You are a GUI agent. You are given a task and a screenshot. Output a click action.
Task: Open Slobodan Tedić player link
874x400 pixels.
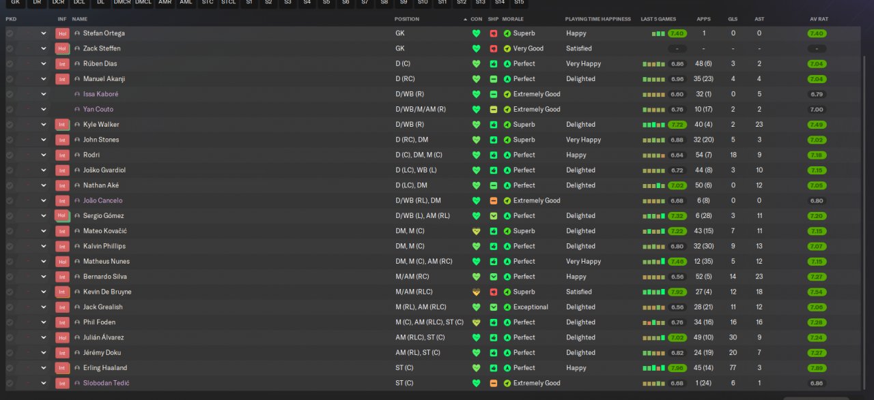(x=106, y=383)
